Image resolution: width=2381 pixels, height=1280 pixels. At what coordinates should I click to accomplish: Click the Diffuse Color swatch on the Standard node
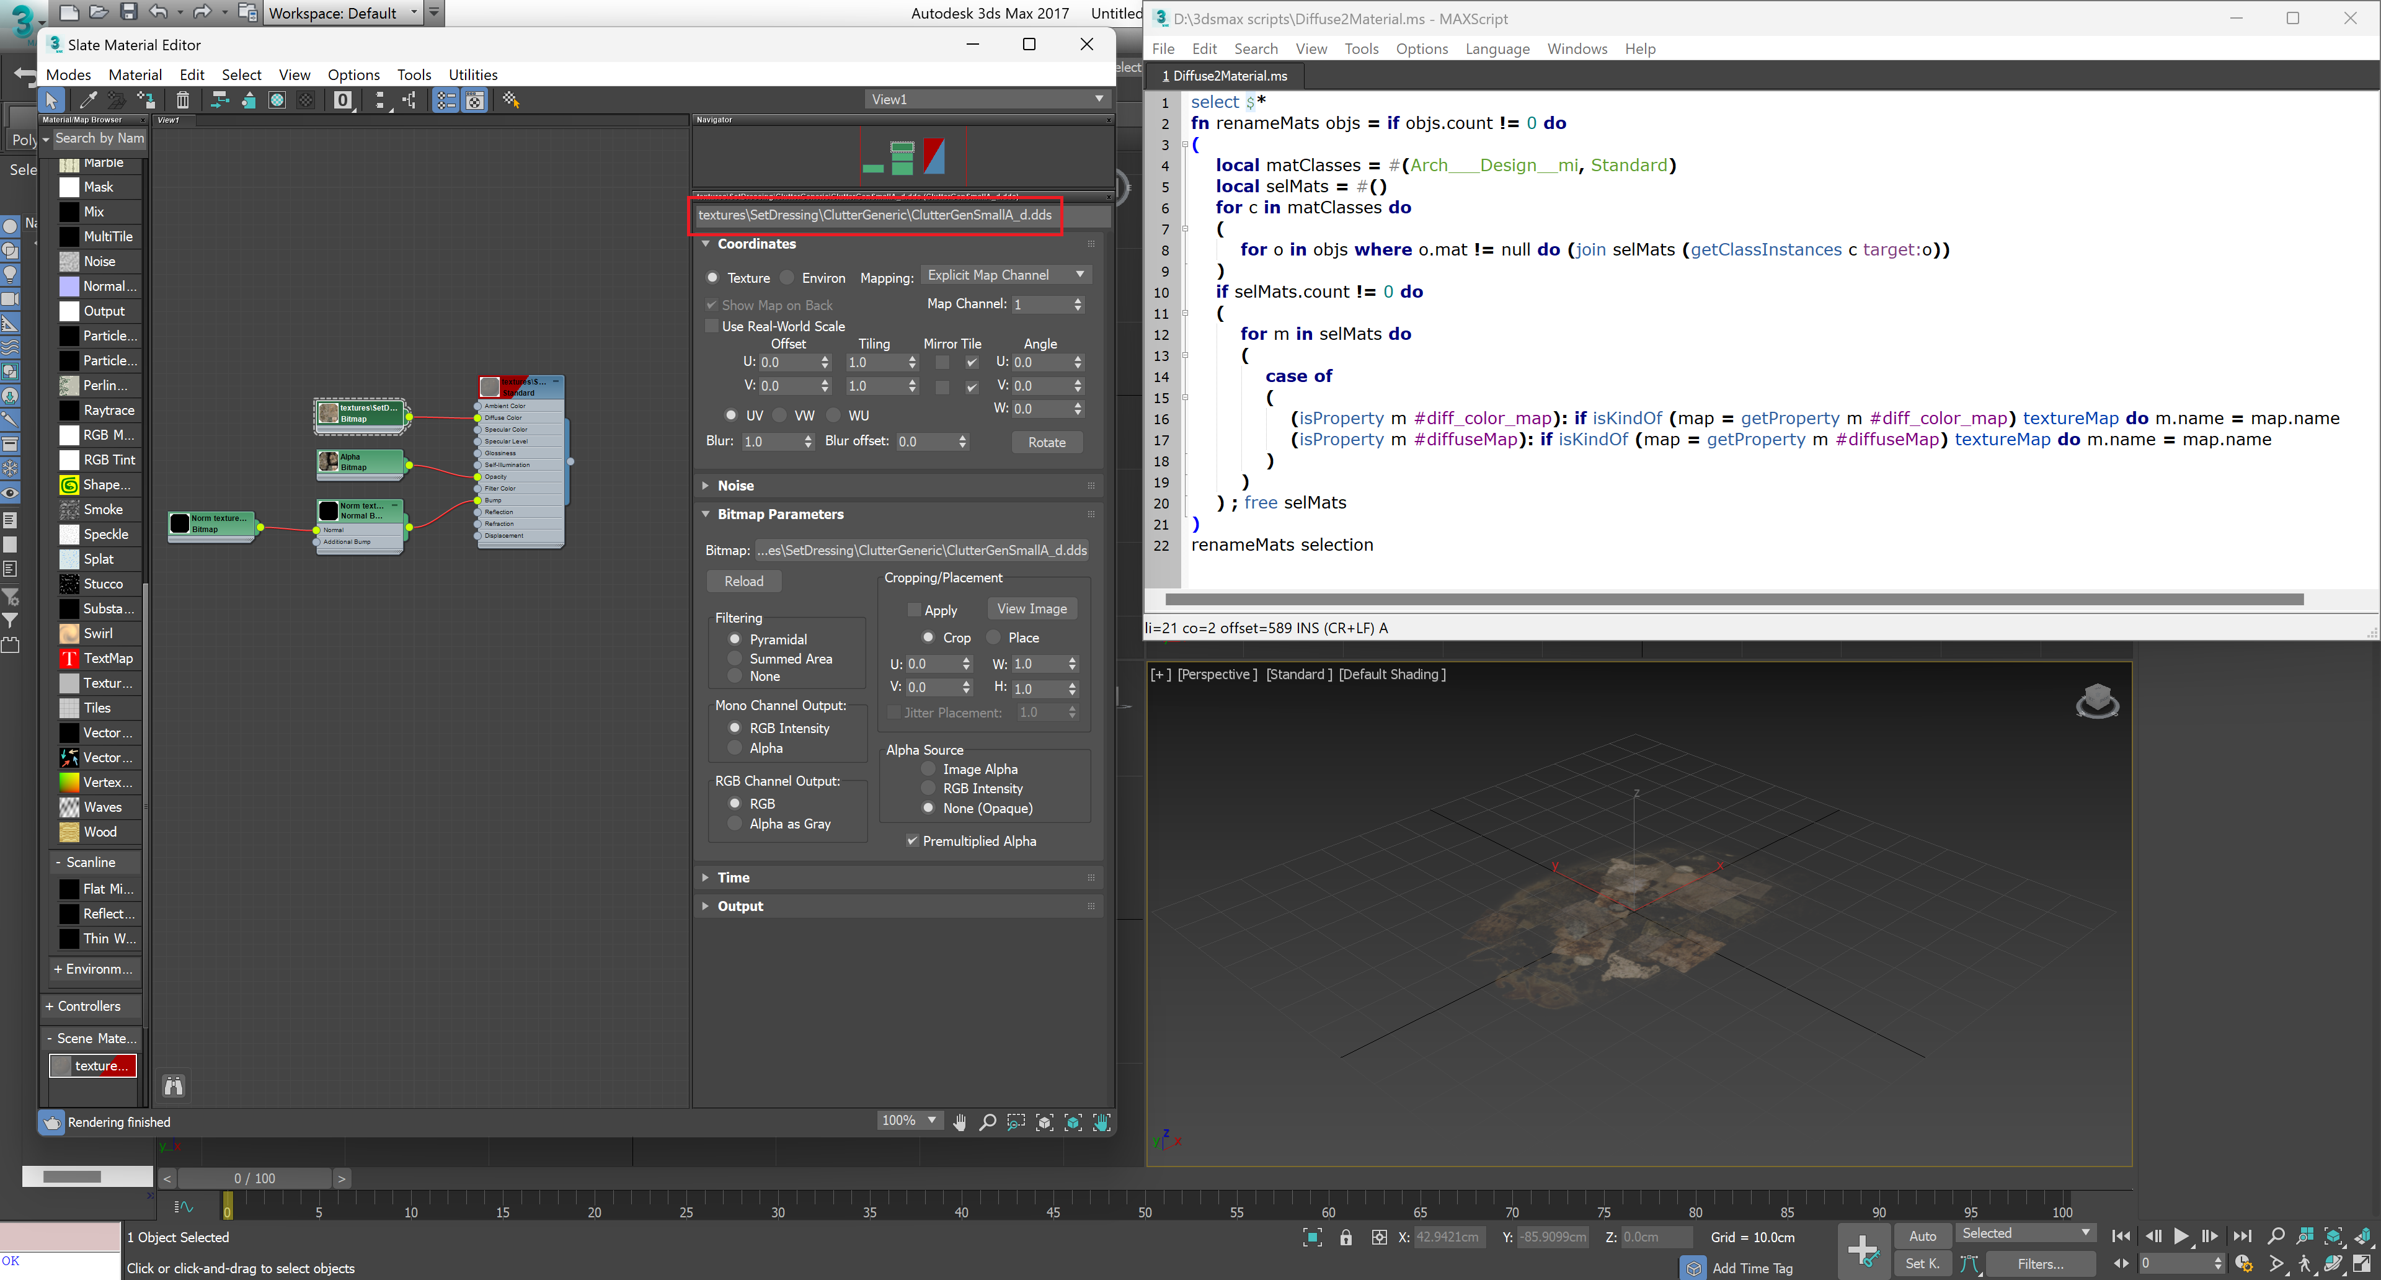pos(477,418)
